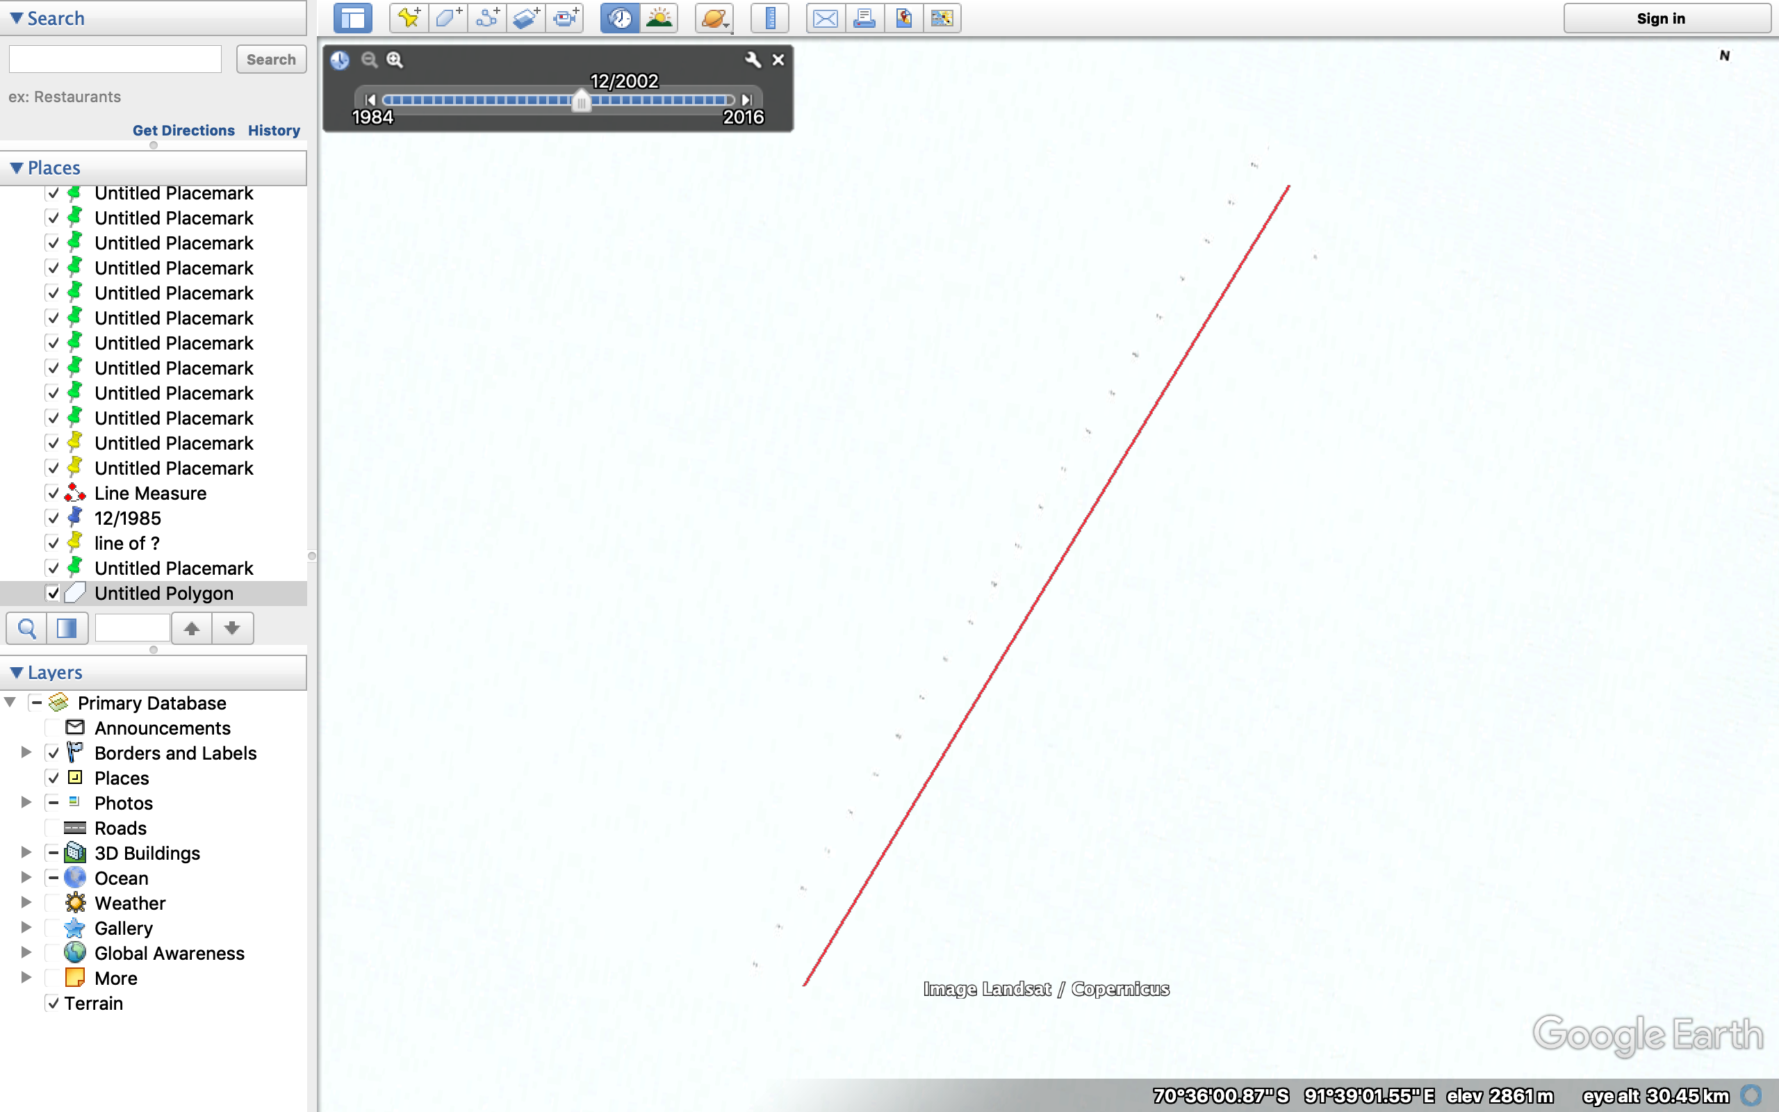Click inside the Search input field
This screenshot has width=1779, height=1112.
coord(115,58)
